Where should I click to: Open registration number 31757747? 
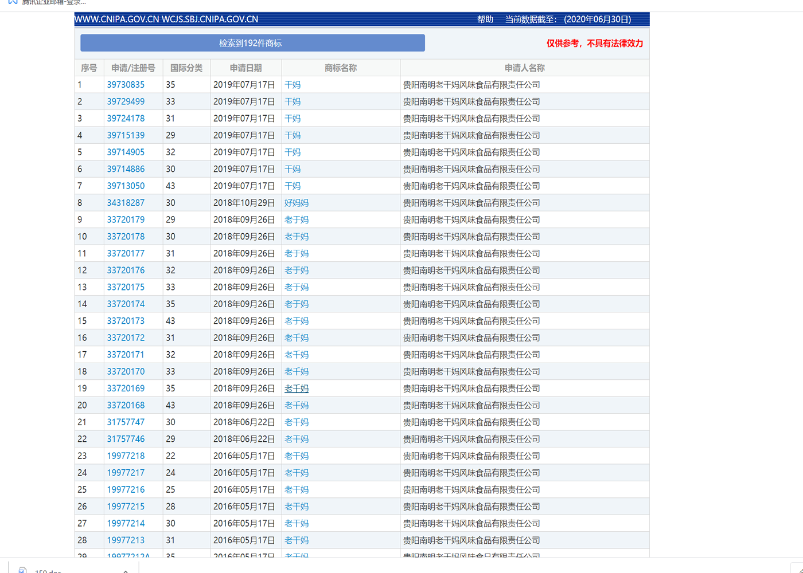pos(126,422)
